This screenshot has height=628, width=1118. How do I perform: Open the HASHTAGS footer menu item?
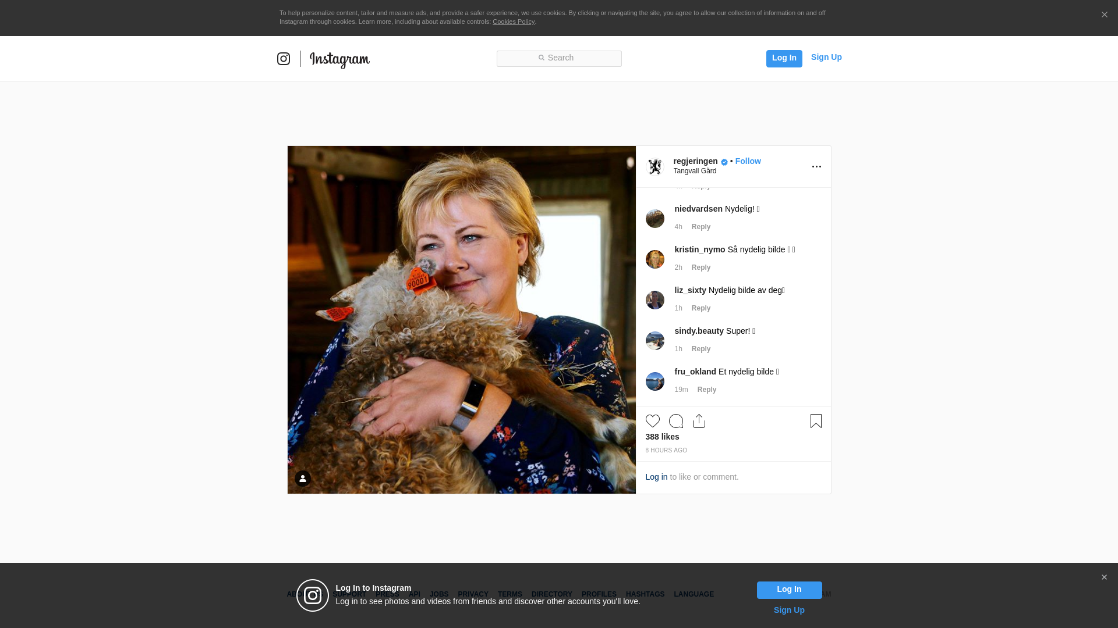[x=645, y=594]
